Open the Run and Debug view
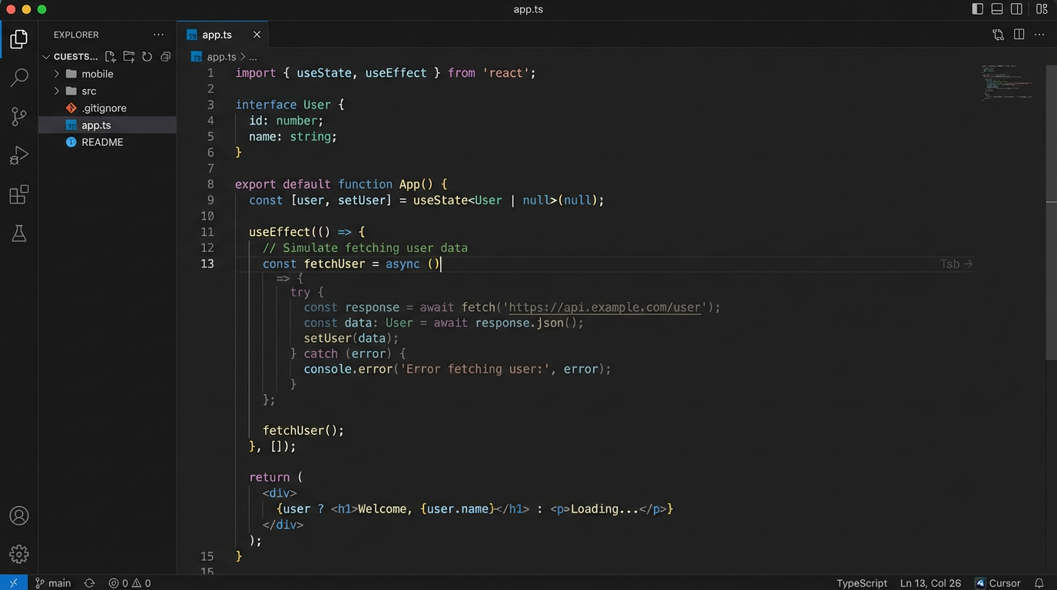The width and height of the screenshot is (1057, 590). [19, 156]
